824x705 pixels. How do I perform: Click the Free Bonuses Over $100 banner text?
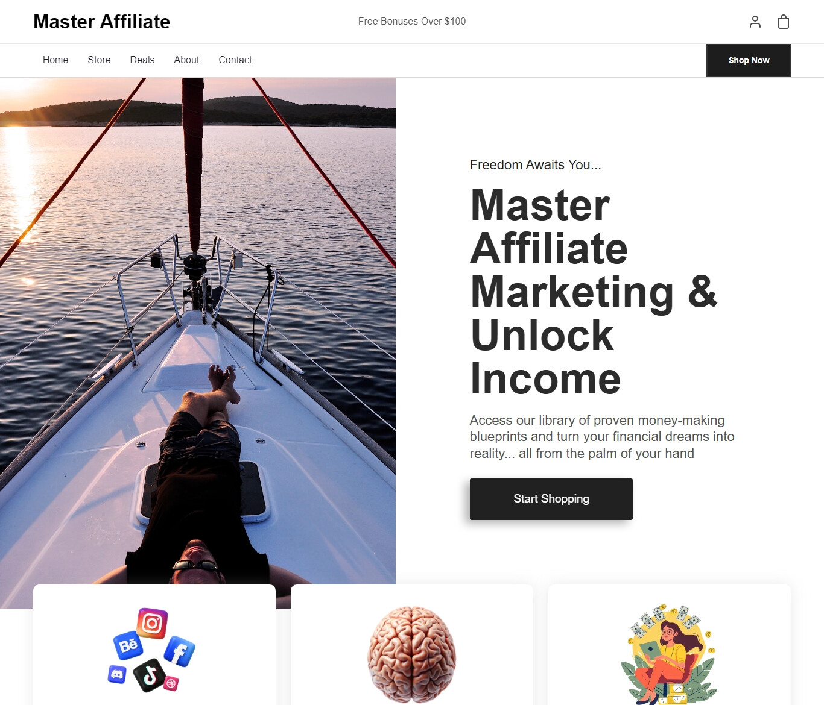point(412,22)
